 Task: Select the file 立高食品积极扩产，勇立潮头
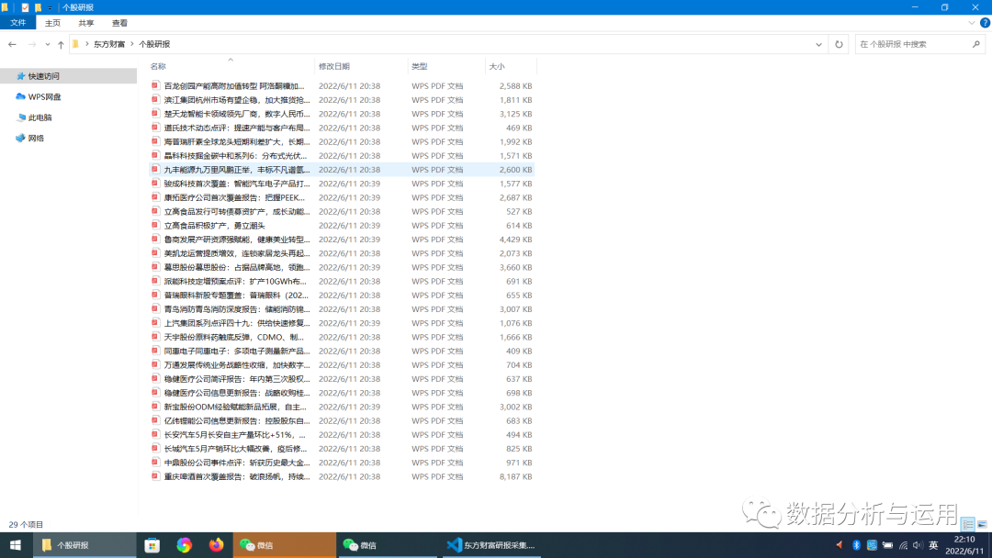click(342, 226)
